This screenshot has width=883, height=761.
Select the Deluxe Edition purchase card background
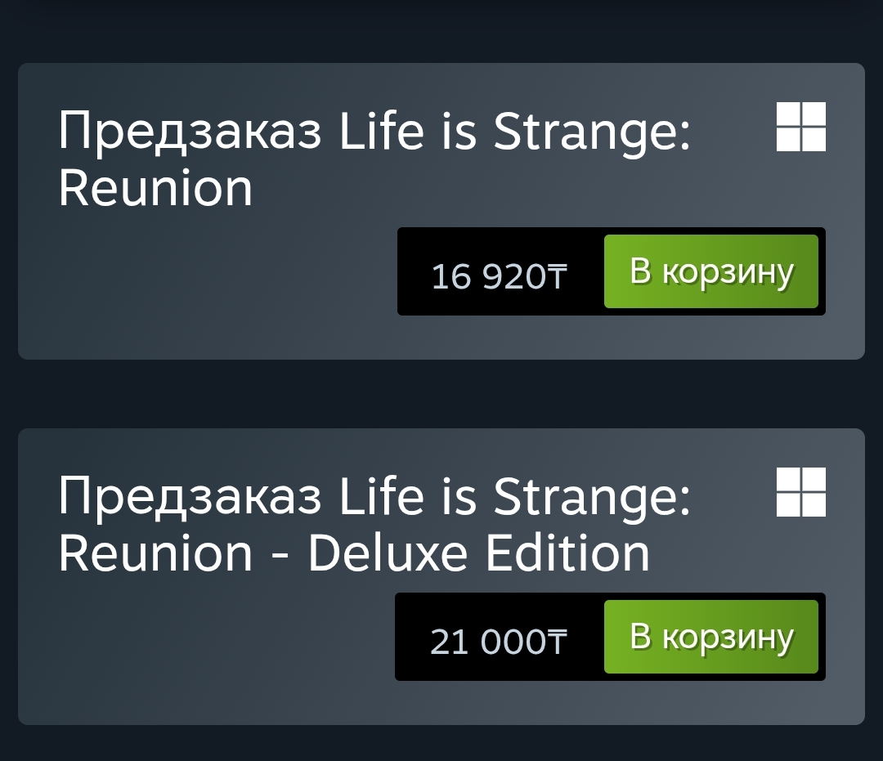click(204, 654)
